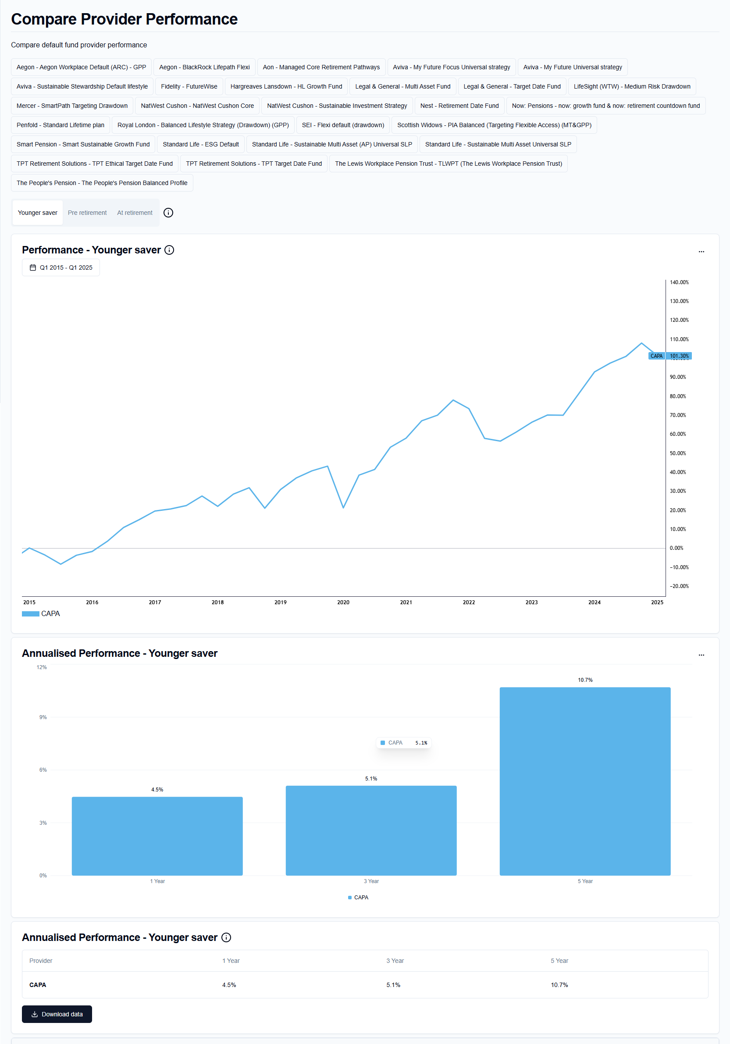Switch to the At retirement tab
The image size is (730, 1044).
coord(135,213)
